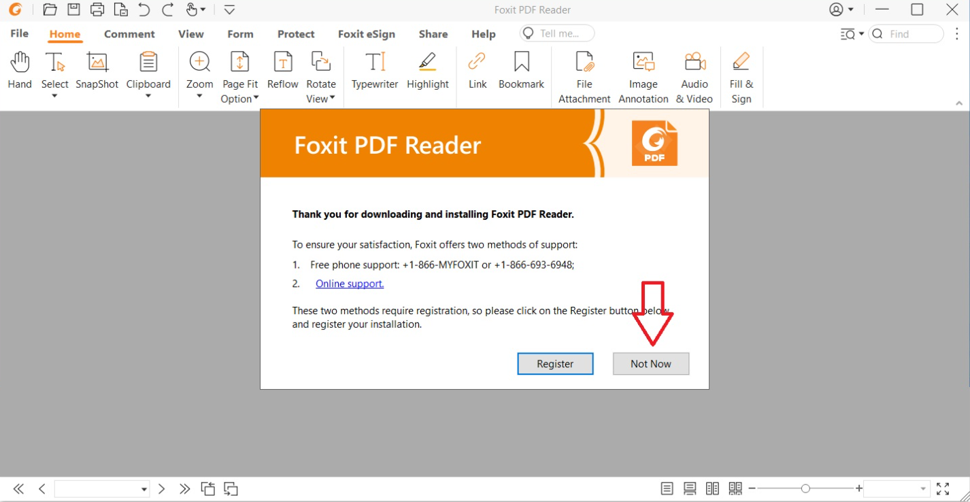Click the Image Annotation icon
Viewport: 970px width, 502px height.
[x=643, y=78]
